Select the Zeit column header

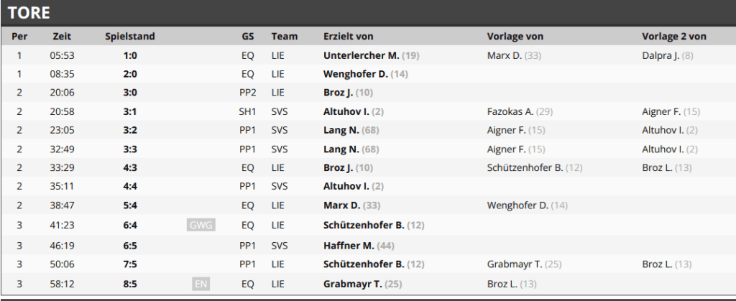click(62, 37)
